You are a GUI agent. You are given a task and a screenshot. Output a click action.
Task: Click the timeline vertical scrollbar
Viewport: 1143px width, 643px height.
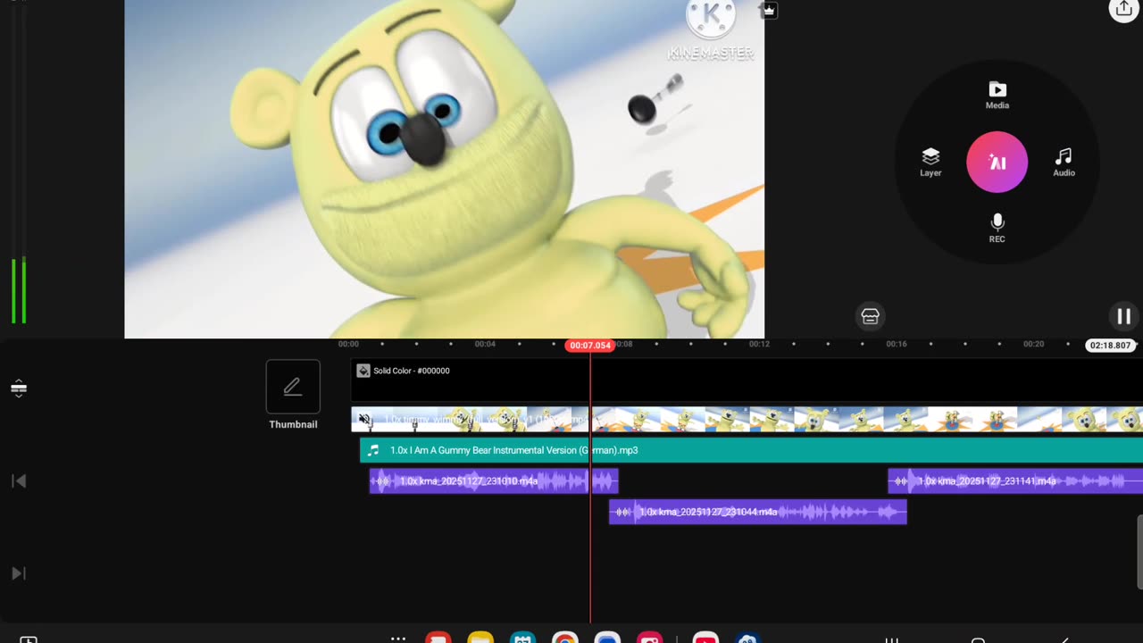1140,552
